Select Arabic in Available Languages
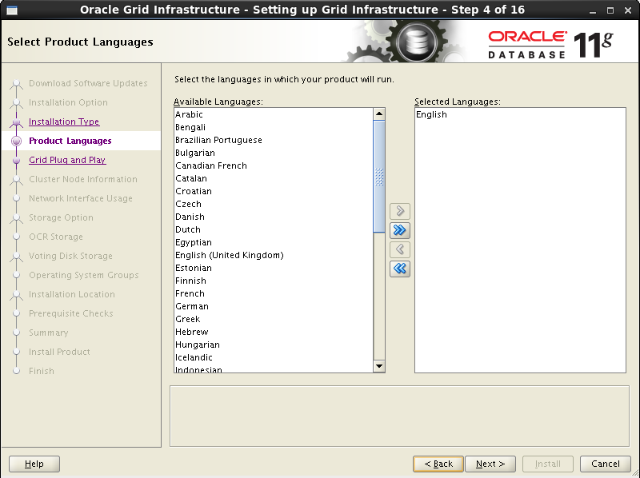 point(274,114)
